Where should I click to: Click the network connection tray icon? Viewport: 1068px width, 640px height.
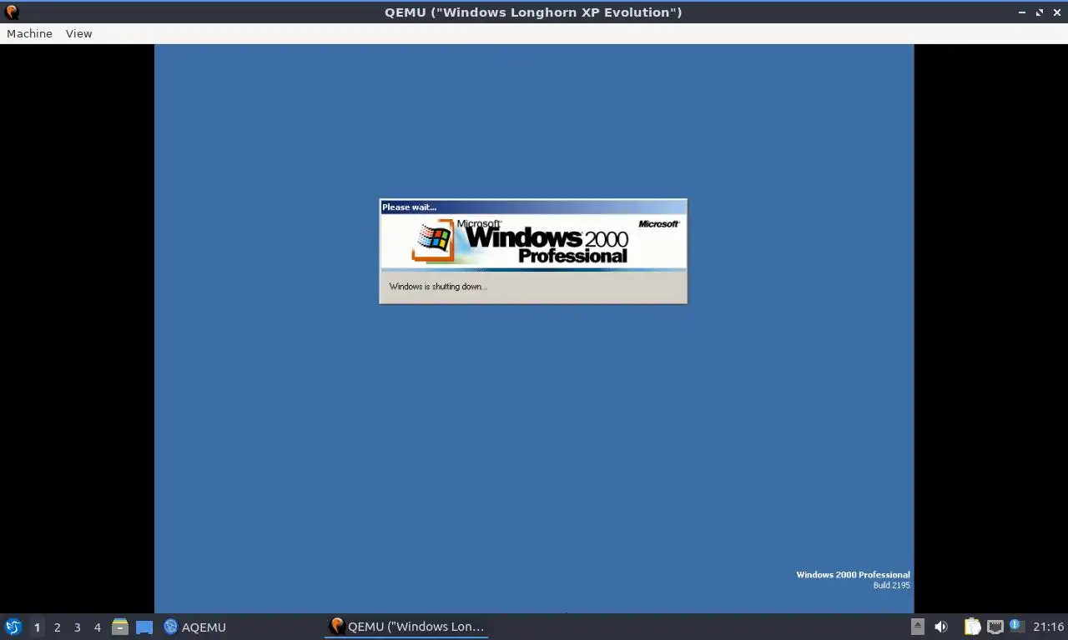point(995,627)
